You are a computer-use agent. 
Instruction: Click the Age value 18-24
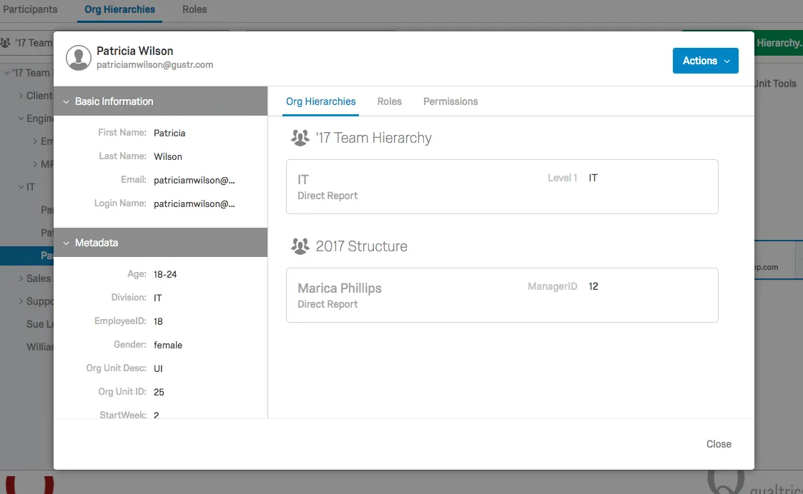tap(165, 274)
